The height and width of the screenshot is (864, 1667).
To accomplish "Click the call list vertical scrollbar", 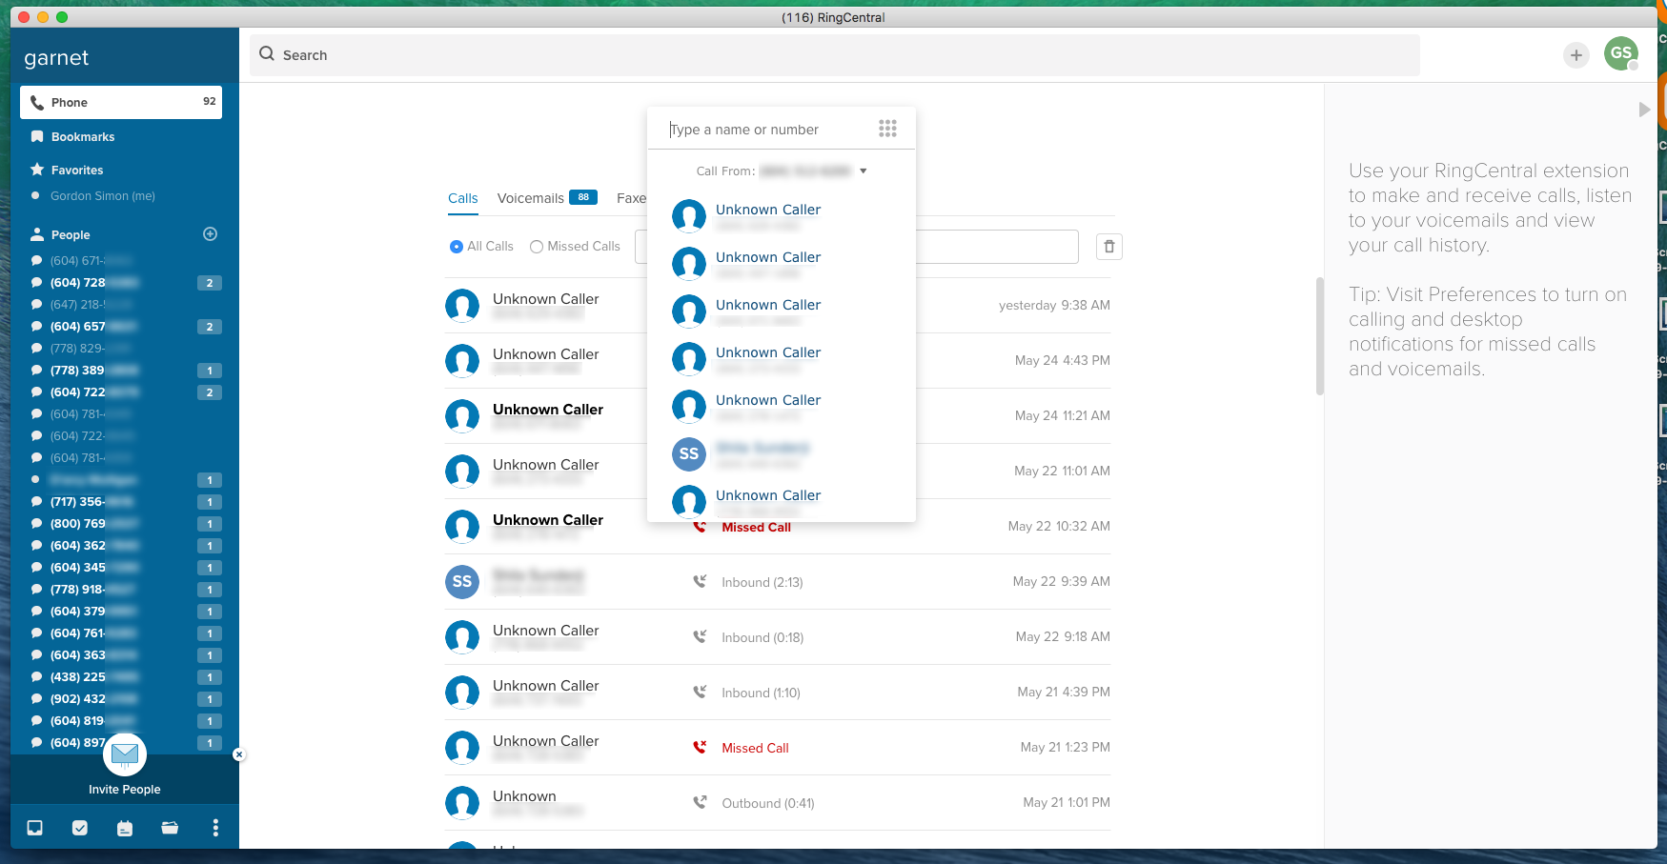I will click(1320, 335).
